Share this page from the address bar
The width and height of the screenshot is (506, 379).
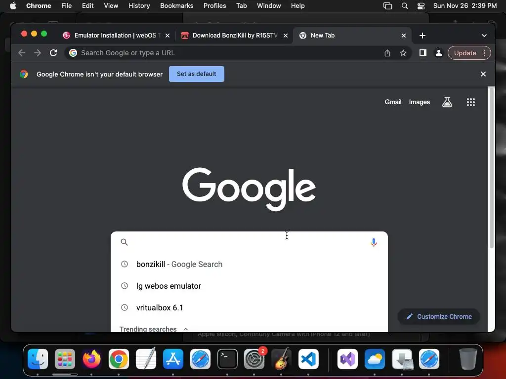(x=387, y=53)
